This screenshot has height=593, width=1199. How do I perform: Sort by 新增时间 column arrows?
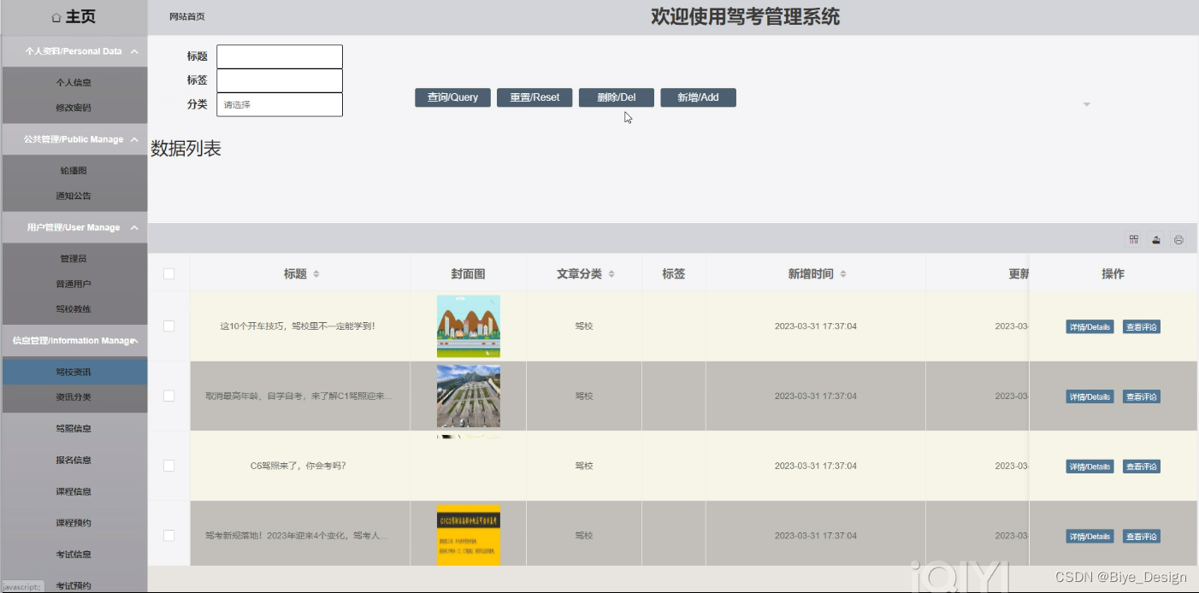(843, 274)
